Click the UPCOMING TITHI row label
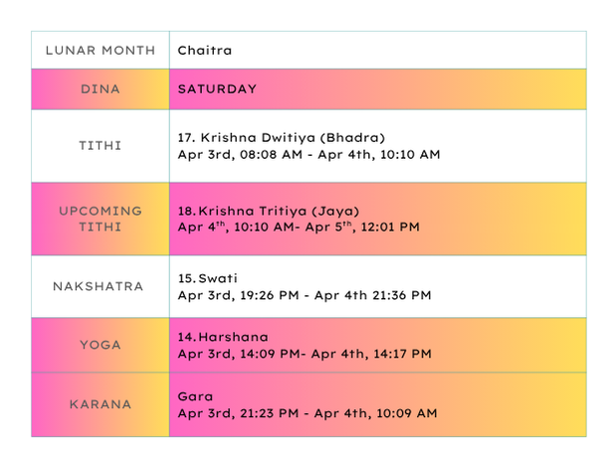Image resolution: width=611 pixels, height=457 pixels. coord(100,219)
